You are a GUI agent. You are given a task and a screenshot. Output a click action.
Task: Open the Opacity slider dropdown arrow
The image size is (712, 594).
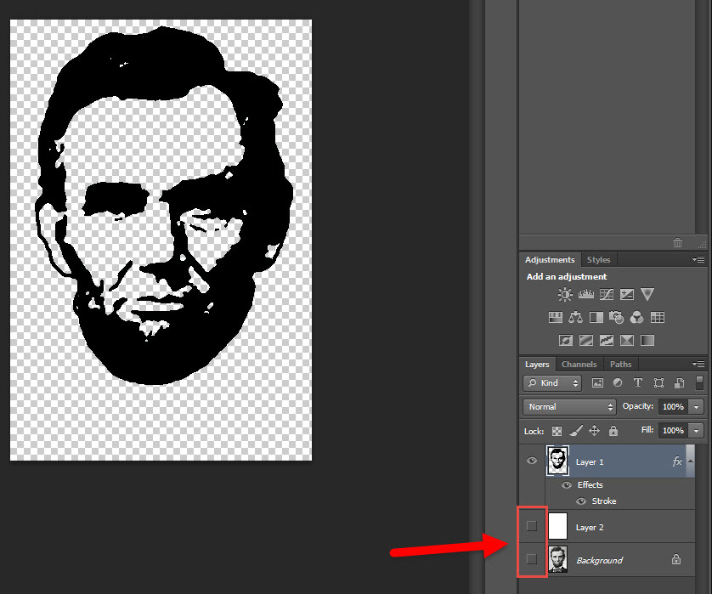click(x=696, y=407)
